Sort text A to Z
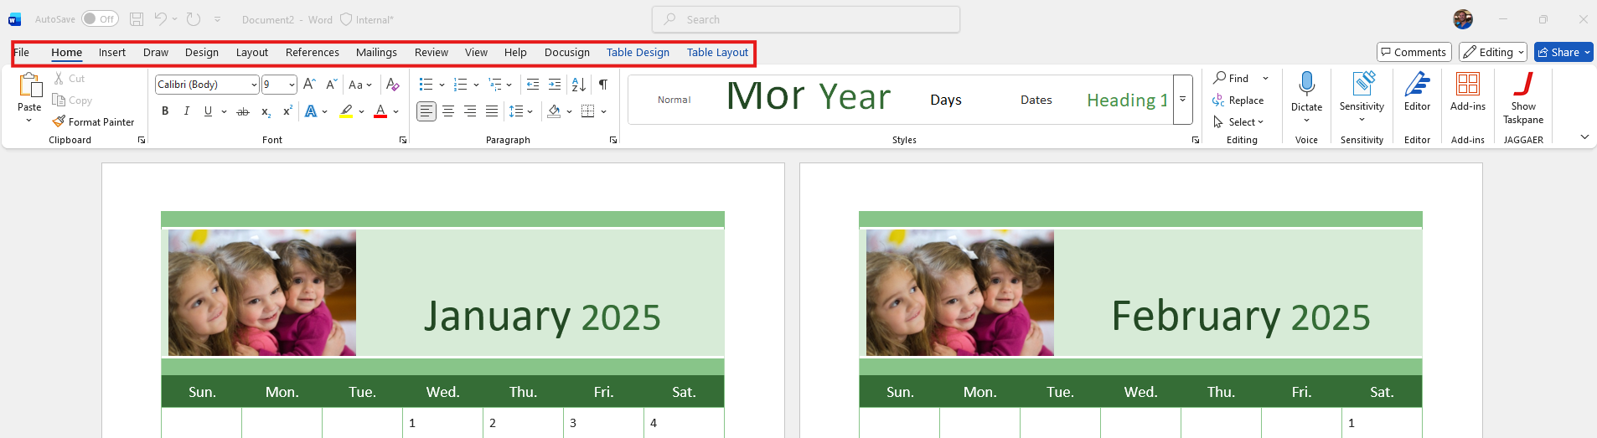 coord(579,84)
